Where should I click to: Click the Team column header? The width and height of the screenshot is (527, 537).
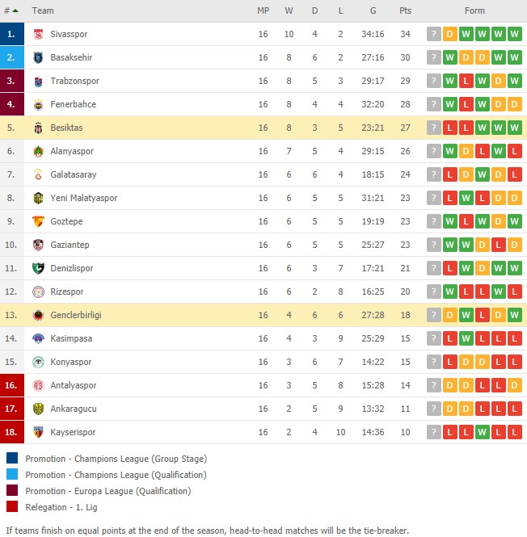point(43,10)
